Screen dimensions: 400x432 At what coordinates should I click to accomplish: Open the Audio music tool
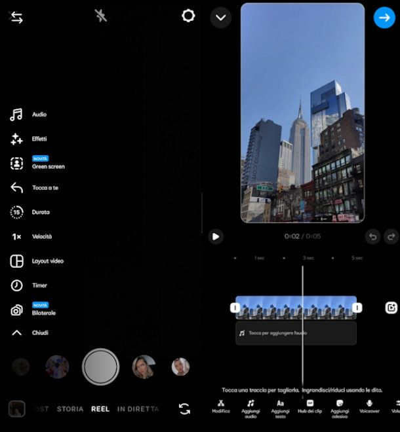click(x=17, y=115)
